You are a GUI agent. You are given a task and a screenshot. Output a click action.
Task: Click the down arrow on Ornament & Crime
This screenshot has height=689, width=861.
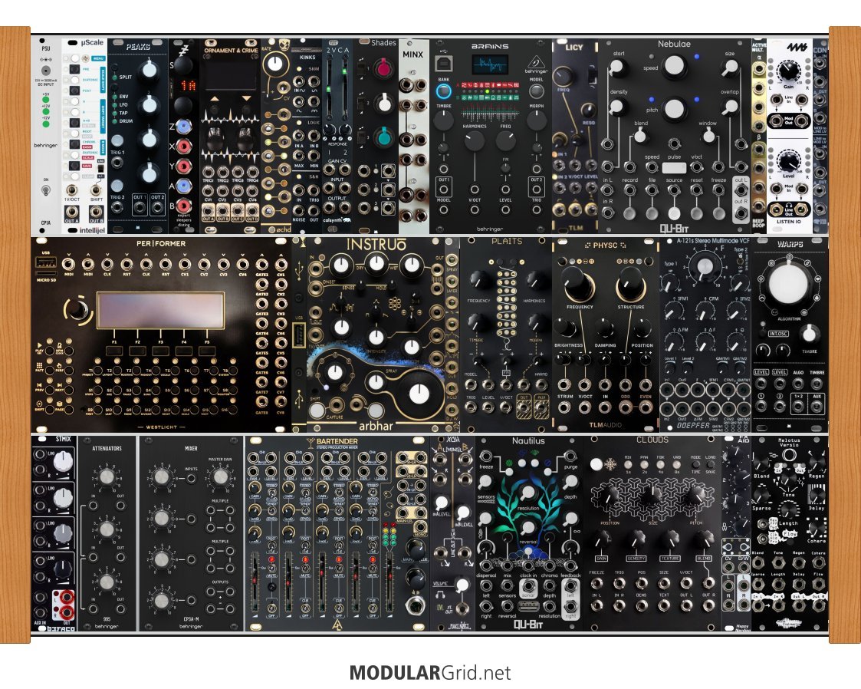click(246, 99)
